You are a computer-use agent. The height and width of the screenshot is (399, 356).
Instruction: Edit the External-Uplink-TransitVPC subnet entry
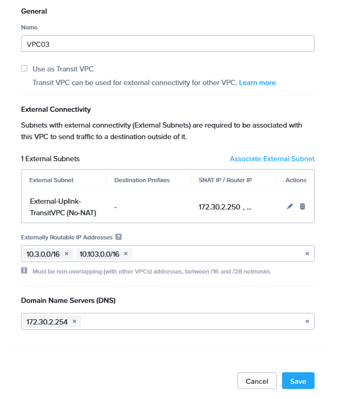coord(290,207)
